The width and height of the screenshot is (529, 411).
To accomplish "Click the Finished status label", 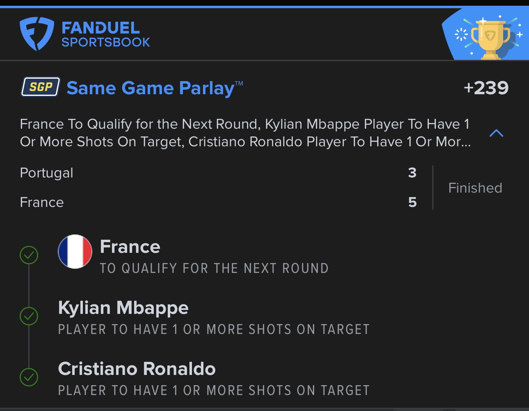I will tap(475, 188).
